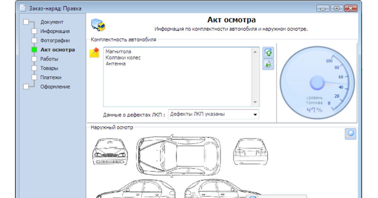Open the magnifier zoom for exterior inspection
This screenshot has height=198, width=378.
(351, 134)
